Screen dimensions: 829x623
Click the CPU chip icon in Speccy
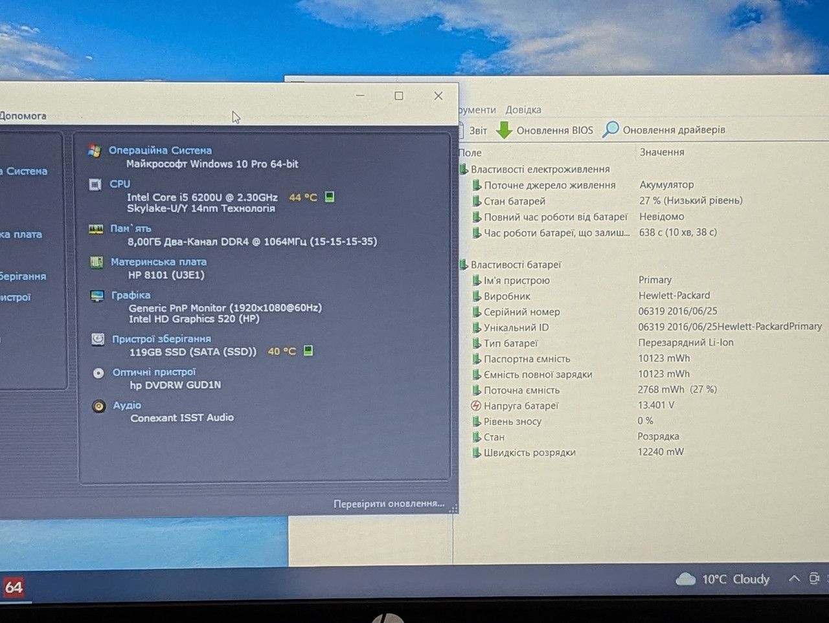95,184
